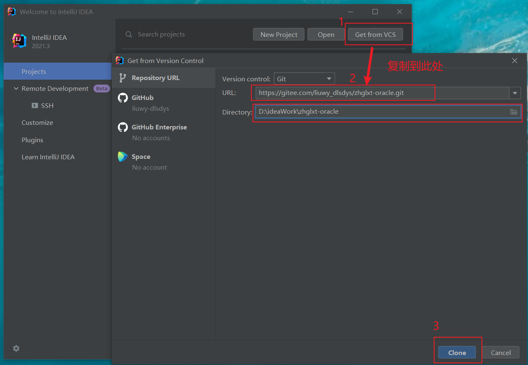Click the New Project button

pyautogui.click(x=279, y=34)
